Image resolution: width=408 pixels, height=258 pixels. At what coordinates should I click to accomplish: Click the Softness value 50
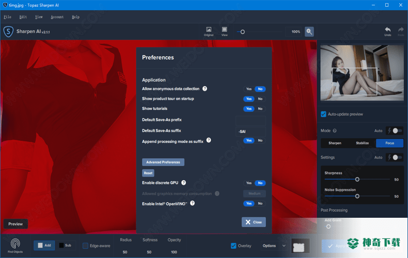(149, 252)
